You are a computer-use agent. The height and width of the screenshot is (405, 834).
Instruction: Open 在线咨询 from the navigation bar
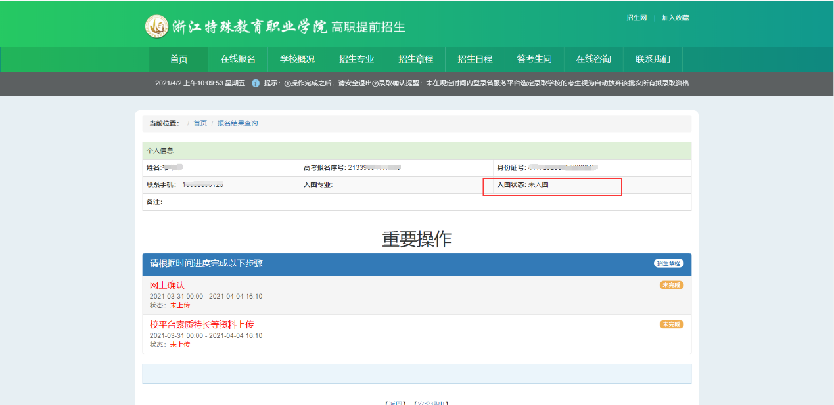coord(593,59)
